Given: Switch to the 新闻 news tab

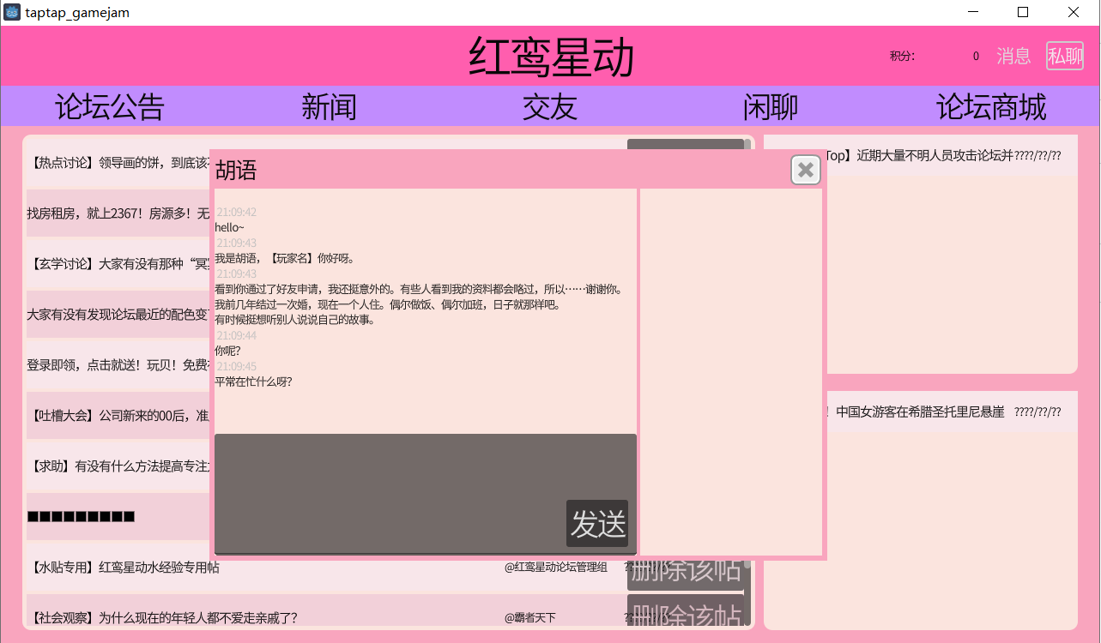Looking at the screenshot, I should 329,106.
